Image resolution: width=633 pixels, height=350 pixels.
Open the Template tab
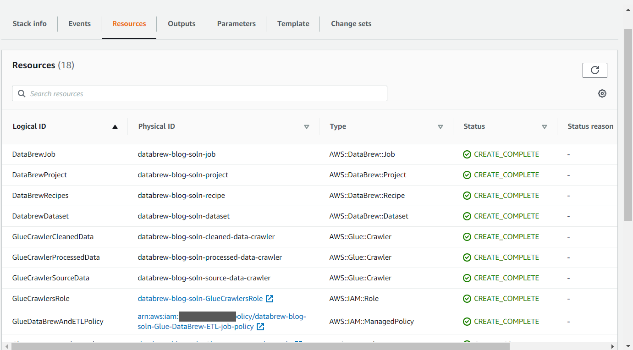coord(293,24)
